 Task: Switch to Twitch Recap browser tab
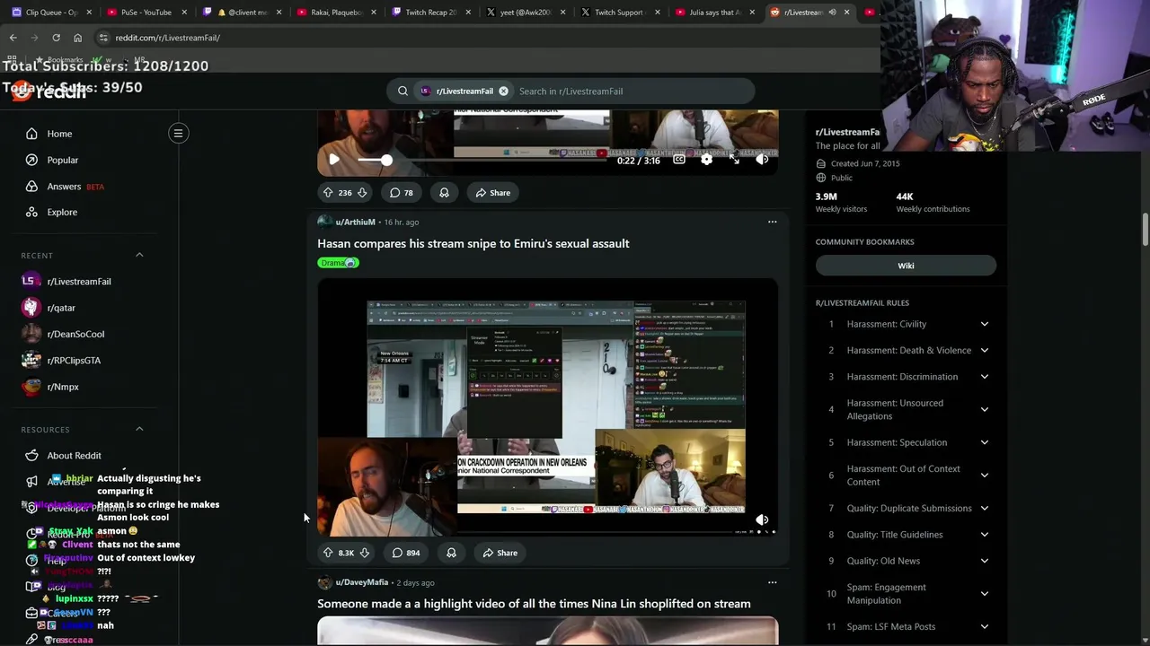pyautogui.click(x=429, y=13)
